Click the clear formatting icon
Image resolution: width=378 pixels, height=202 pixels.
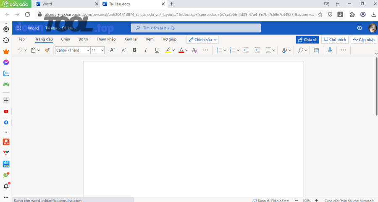[x=194, y=50]
